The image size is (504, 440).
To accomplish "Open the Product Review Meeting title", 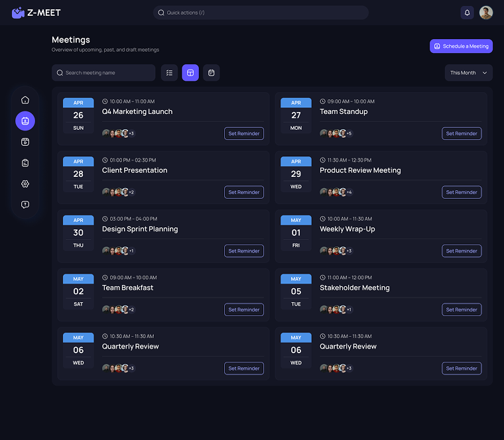I will click(x=360, y=170).
